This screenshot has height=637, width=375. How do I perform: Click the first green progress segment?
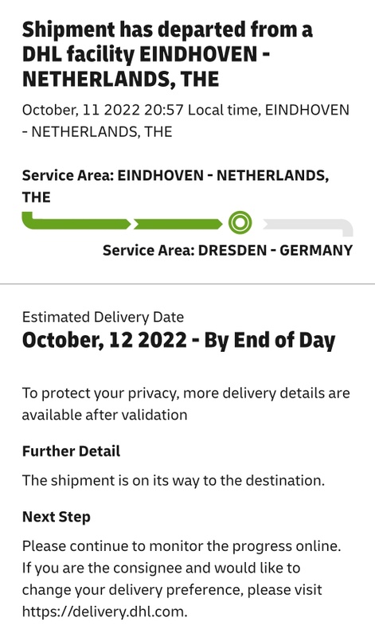[x=76, y=221]
